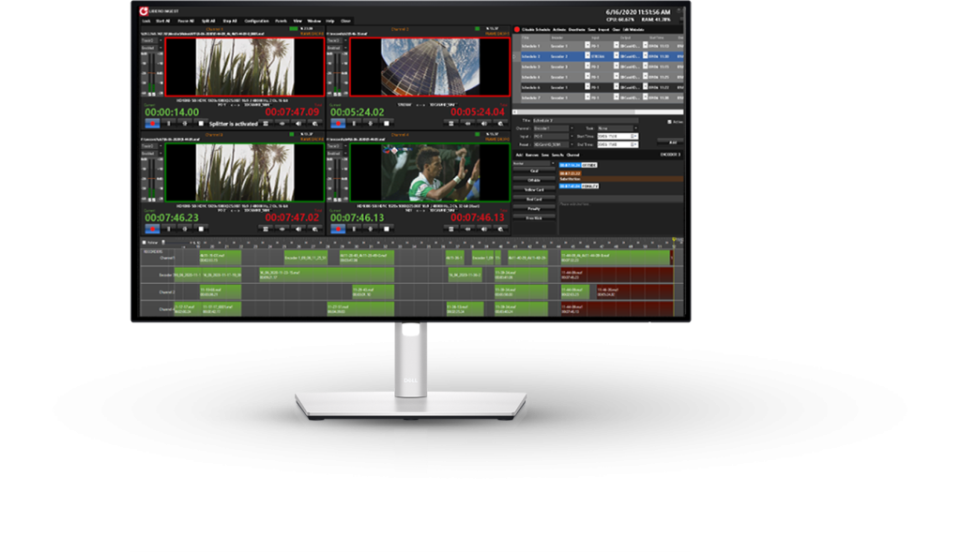Click the Penalty marker button
This screenshot has height=552, width=961.
click(534, 208)
